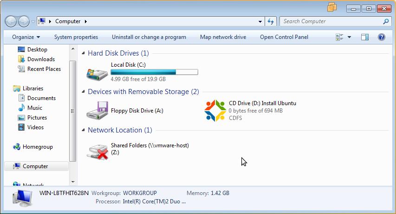Click Uninstall or change a program
The height and width of the screenshot is (214, 396).
(149, 37)
